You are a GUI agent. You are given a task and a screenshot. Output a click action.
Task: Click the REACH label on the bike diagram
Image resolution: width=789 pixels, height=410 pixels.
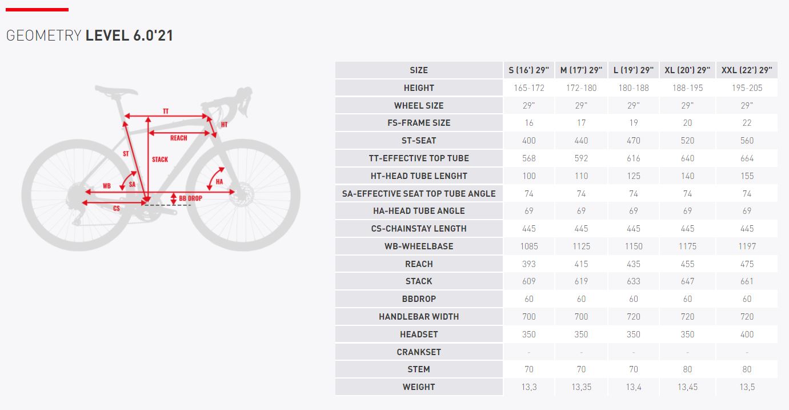tap(178, 138)
